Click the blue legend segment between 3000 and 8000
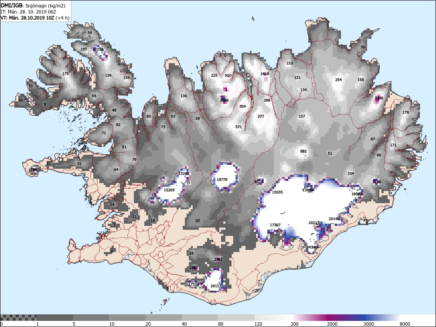Image resolution: width=436 pixels, height=327 pixels. pyautogui.click(x=381, y=317)
